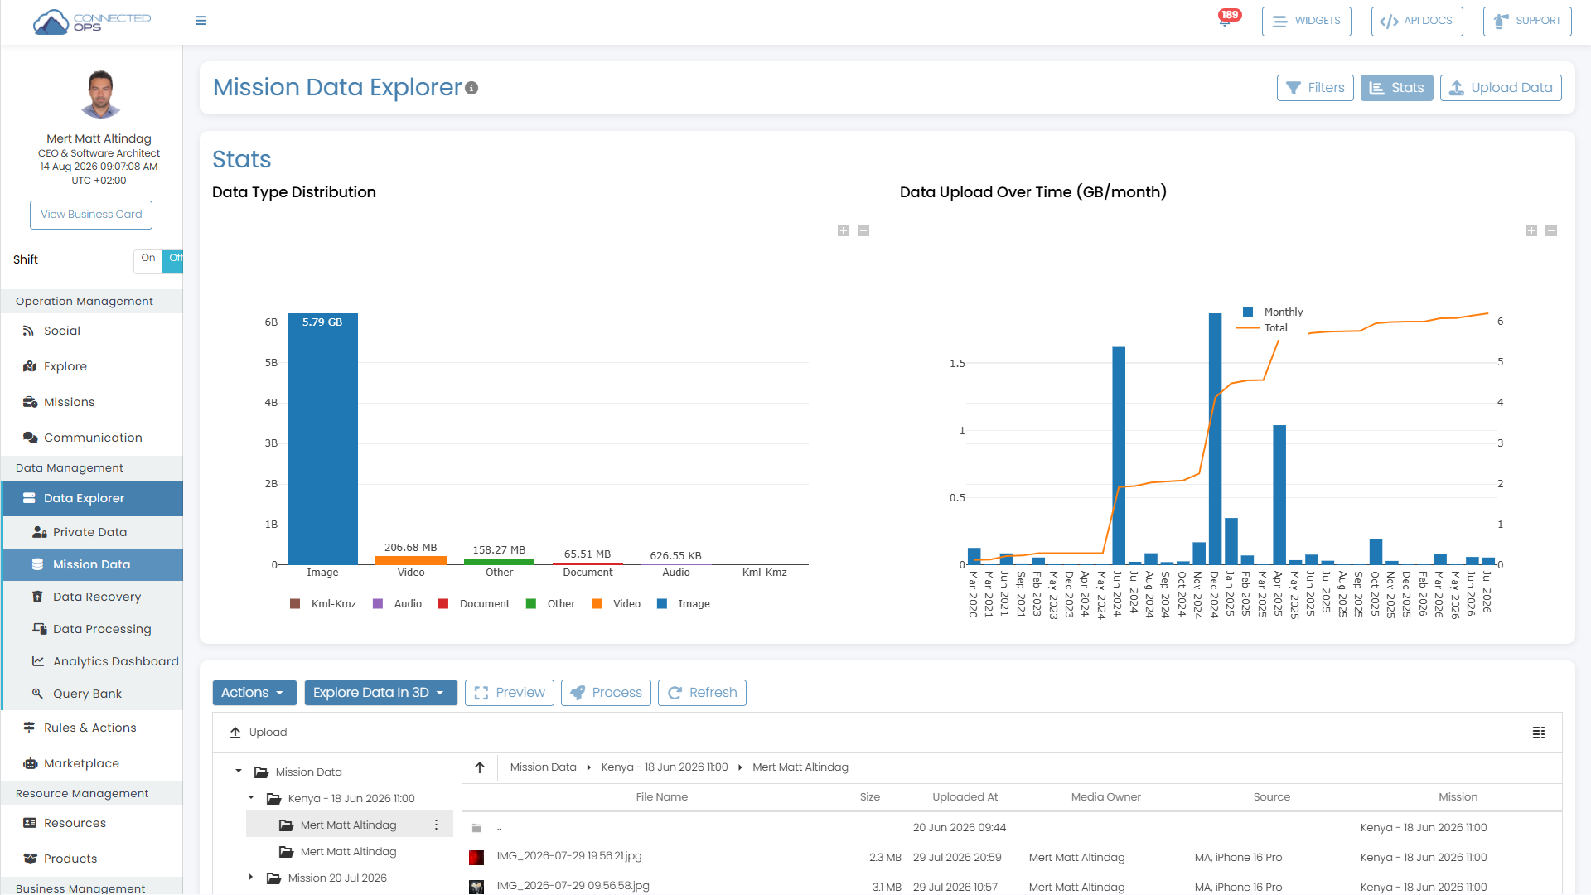Screen dimensions: 1591x895
Task: Select the selected Mert Matt Altindag tree folder
Action: tap(348, 825)
